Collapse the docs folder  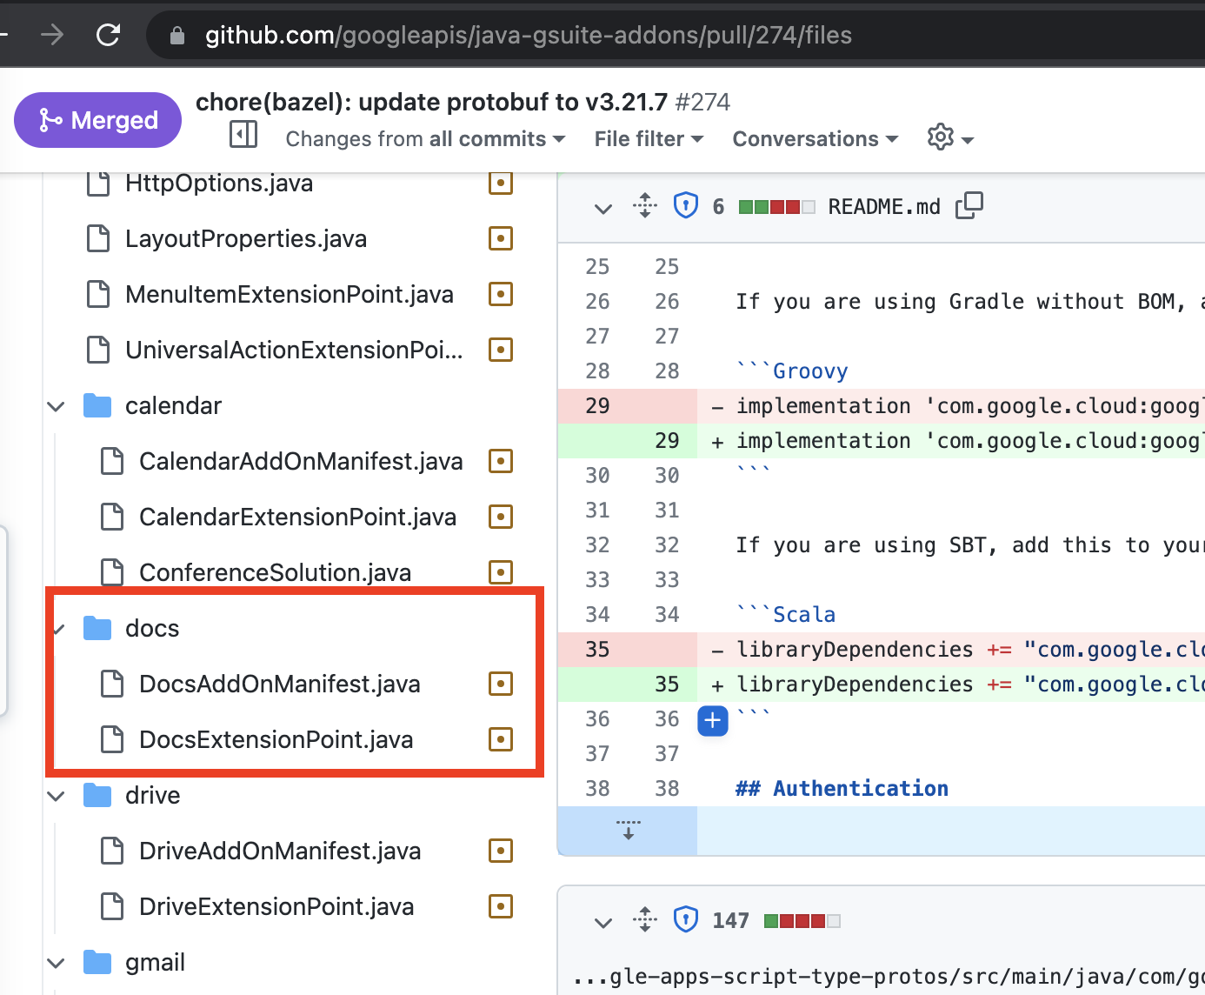pyautogui.click(x=57, y=629)
